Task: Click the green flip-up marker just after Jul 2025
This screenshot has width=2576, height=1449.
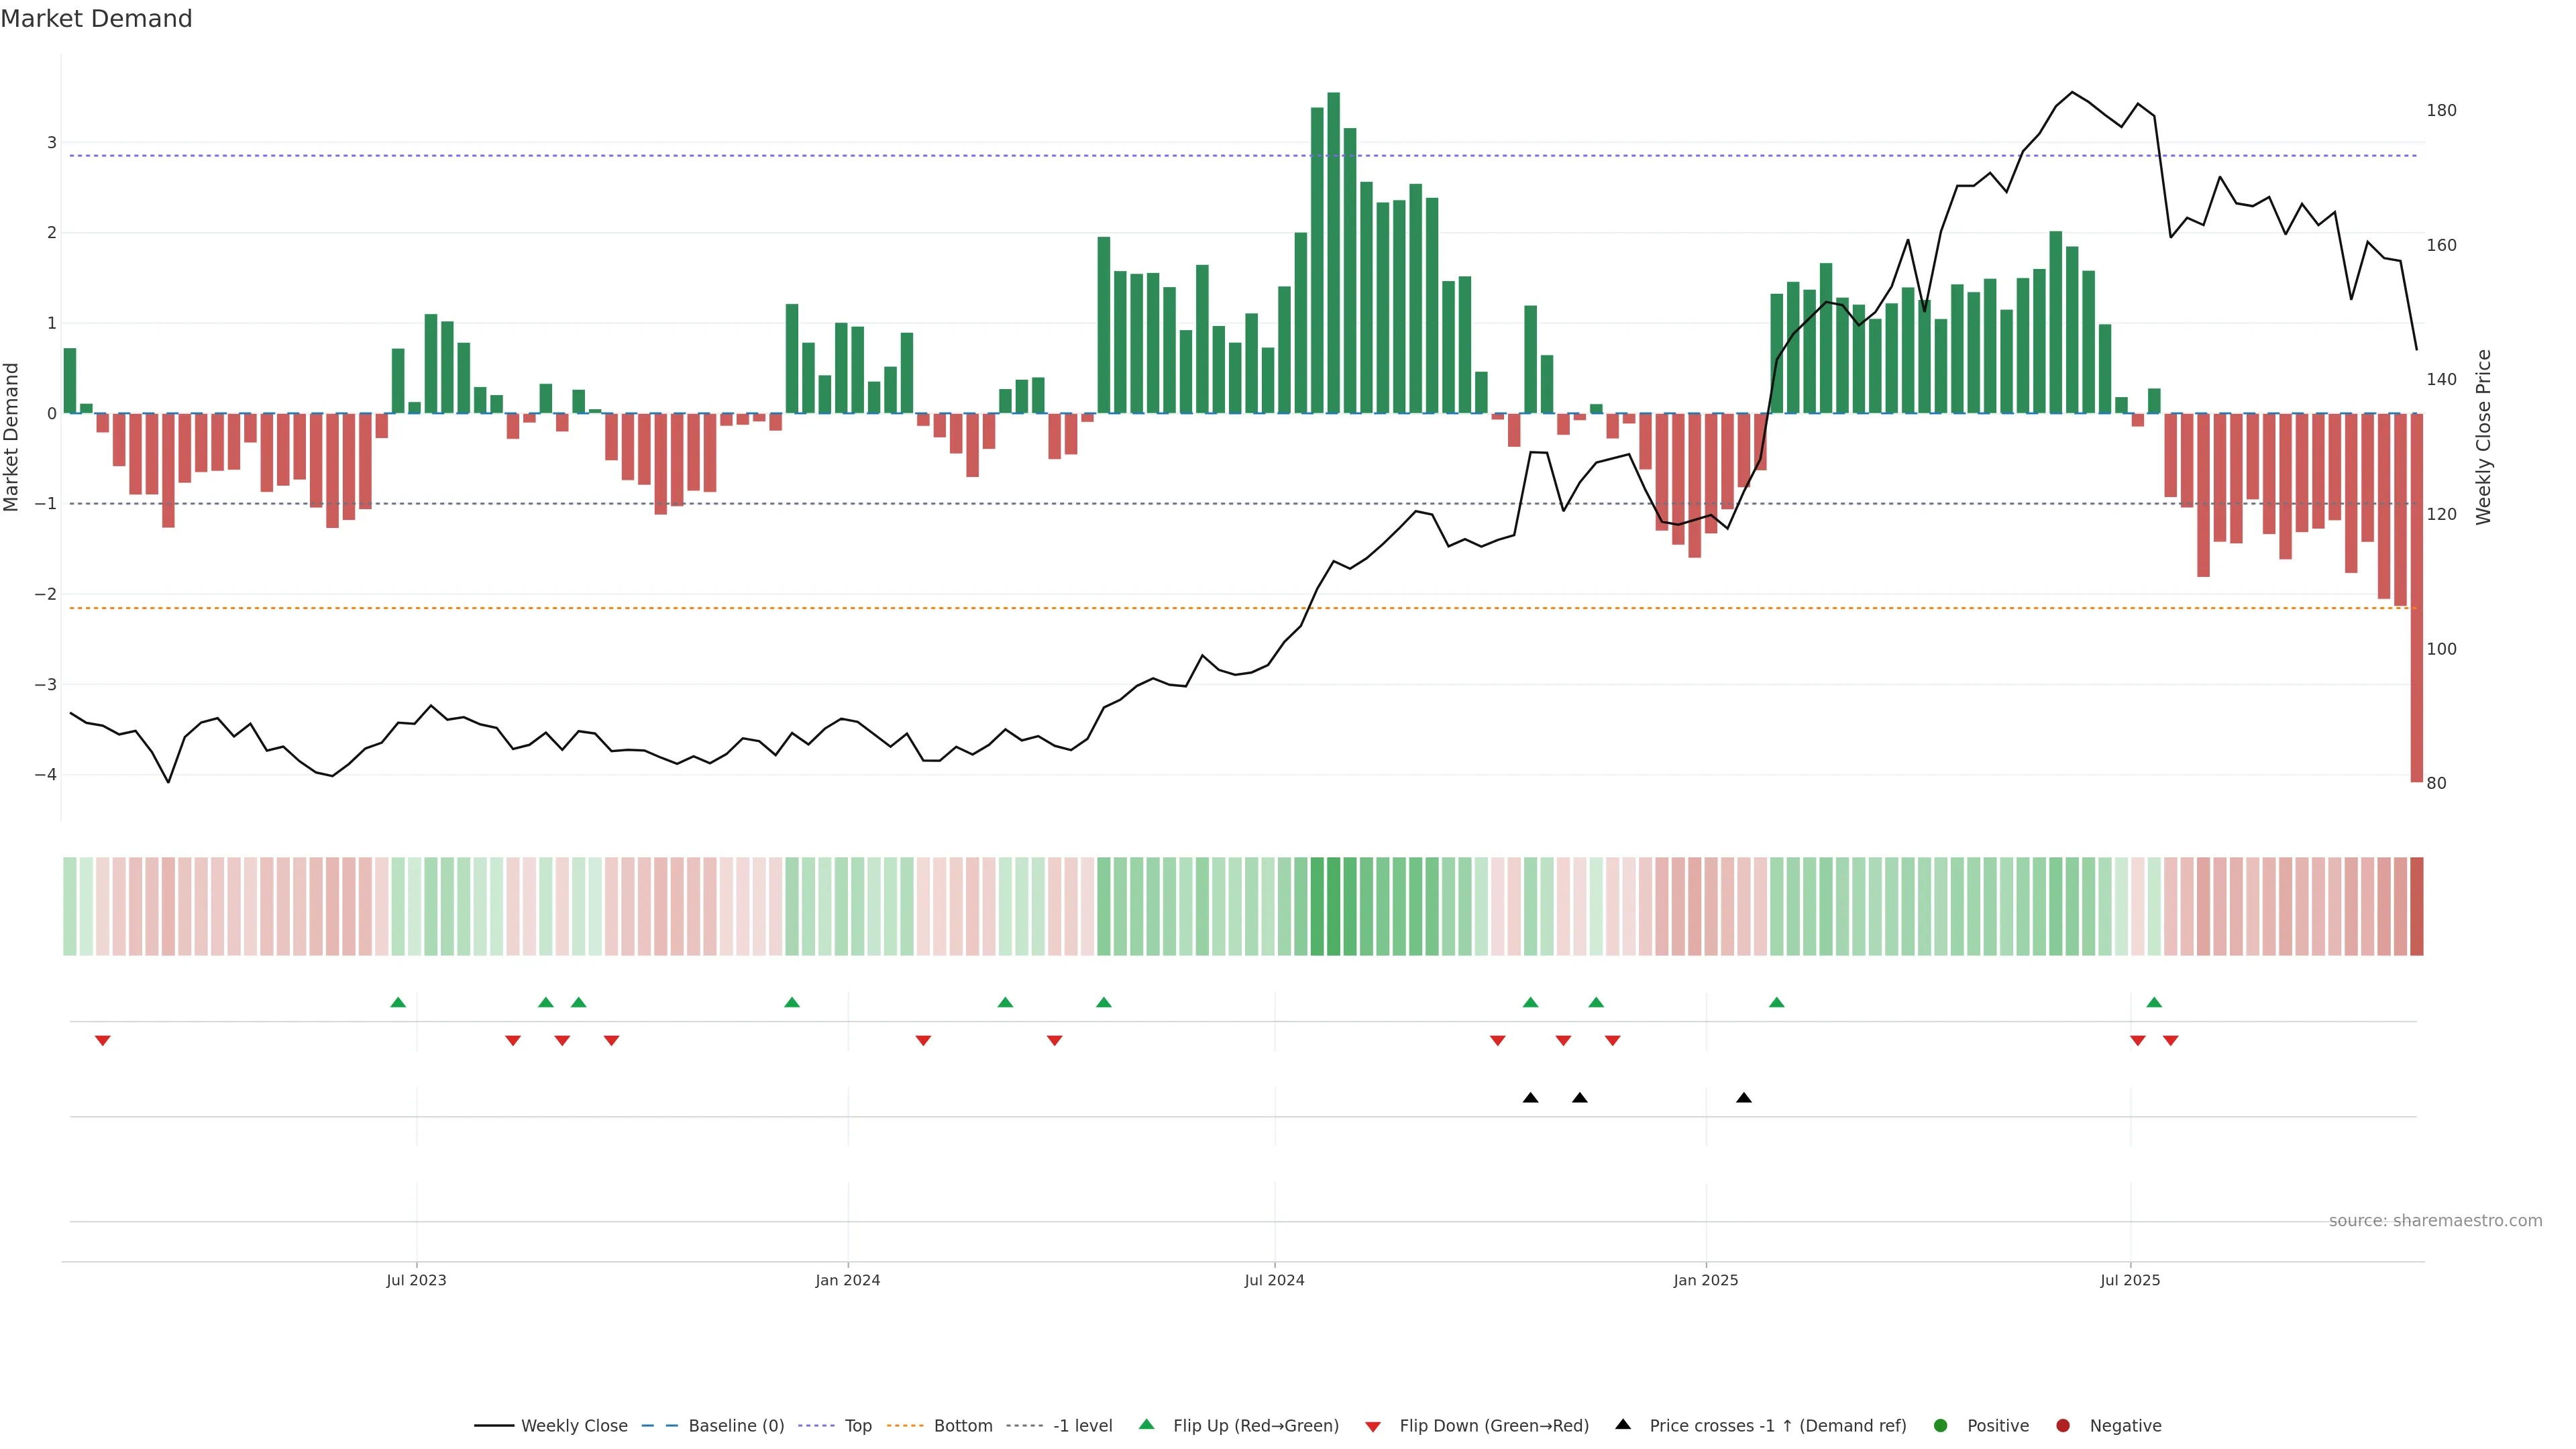Action: pos(2154,1002)
